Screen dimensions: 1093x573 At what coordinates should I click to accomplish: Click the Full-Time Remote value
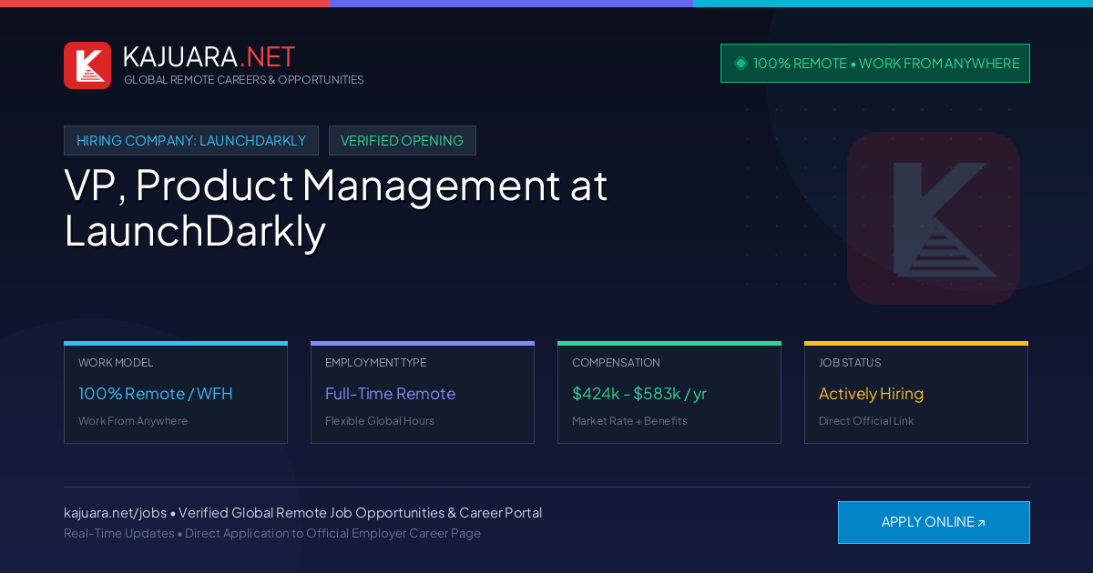click(x=390, y=394)
